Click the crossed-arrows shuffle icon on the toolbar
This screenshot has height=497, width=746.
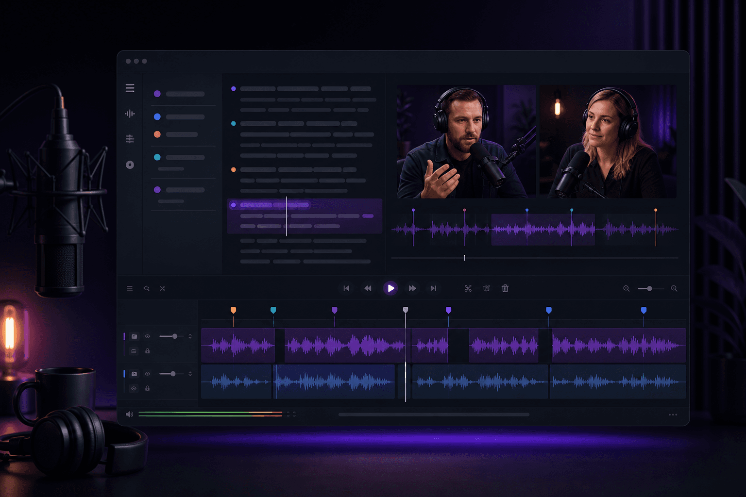coord(163,288)
